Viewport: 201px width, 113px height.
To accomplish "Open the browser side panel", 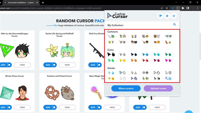I will pyautogui.click(x=188, y=8).
